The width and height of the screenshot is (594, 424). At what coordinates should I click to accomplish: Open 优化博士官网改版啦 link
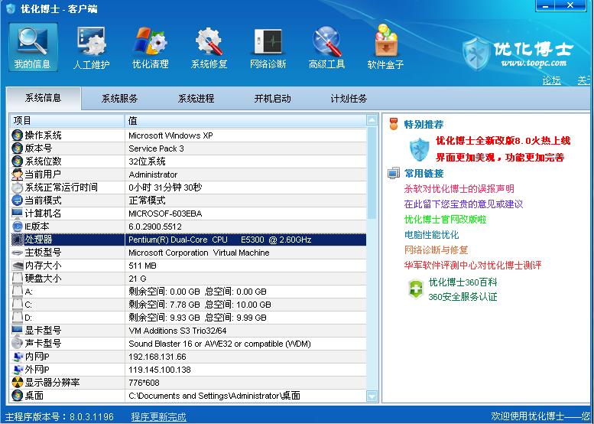445,219
